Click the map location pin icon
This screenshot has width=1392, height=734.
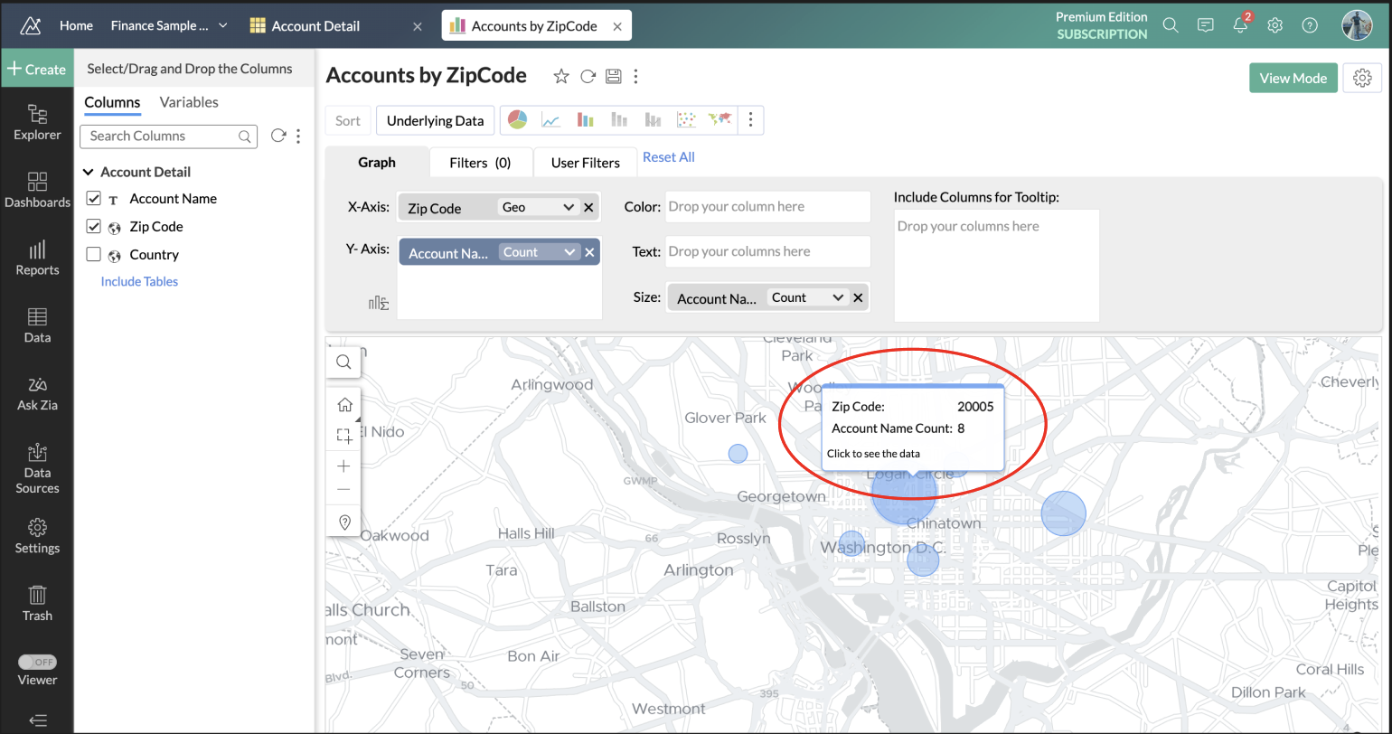coord(343,522)
